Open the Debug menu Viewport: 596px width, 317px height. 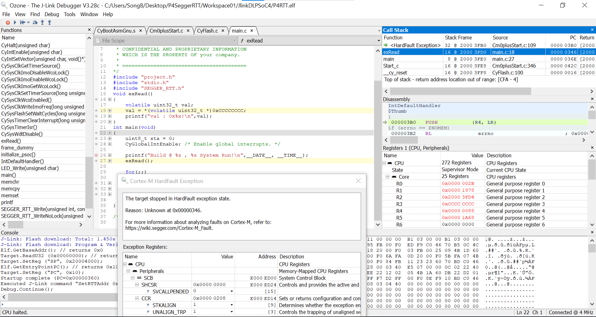pos(52,14)
